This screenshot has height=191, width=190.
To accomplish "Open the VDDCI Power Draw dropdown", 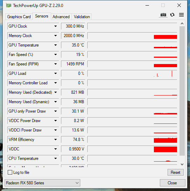I will (55, 130).
